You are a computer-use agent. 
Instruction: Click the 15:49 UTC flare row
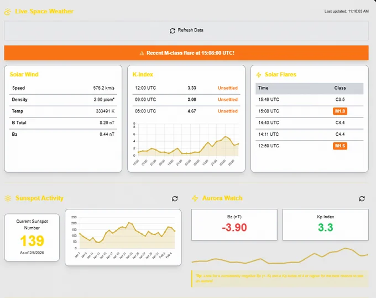coord(309,99)
